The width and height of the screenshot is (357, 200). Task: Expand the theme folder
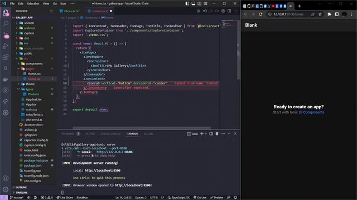coord(30,84)
